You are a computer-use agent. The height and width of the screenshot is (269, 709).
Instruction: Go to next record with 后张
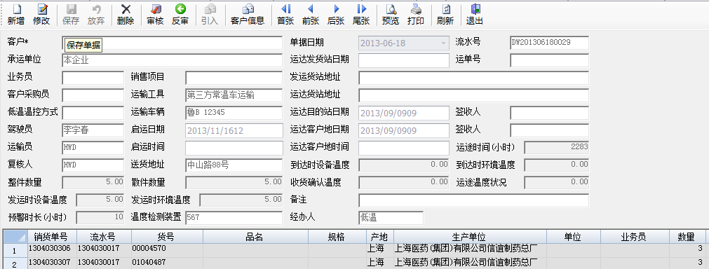[x=336, y=15]
